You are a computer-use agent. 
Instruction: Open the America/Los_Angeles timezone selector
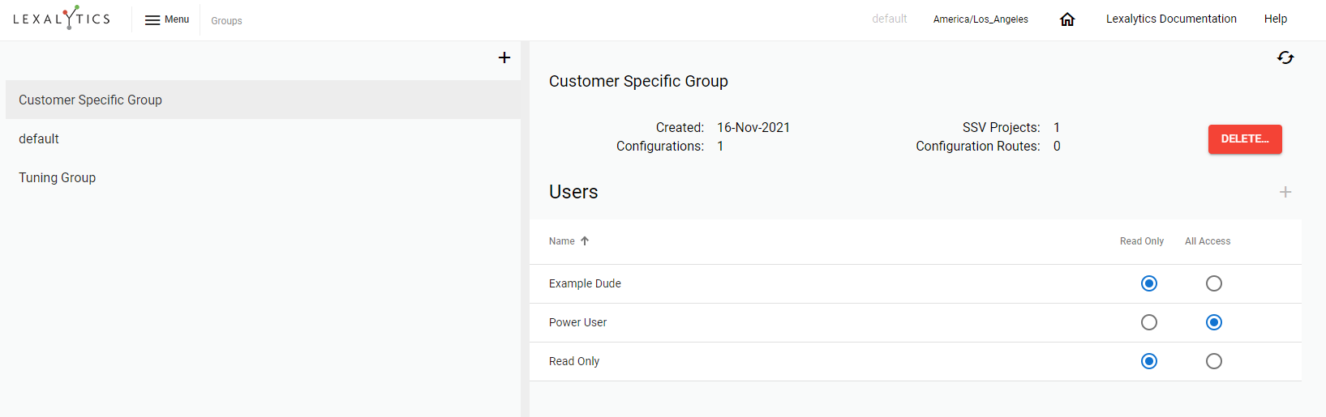click(981, 19)
